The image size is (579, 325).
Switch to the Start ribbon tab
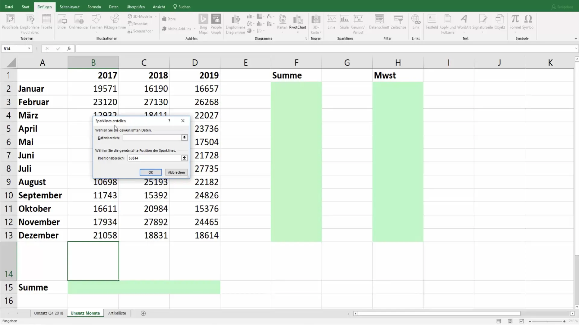pyautogui.click(x=26, y=7)
